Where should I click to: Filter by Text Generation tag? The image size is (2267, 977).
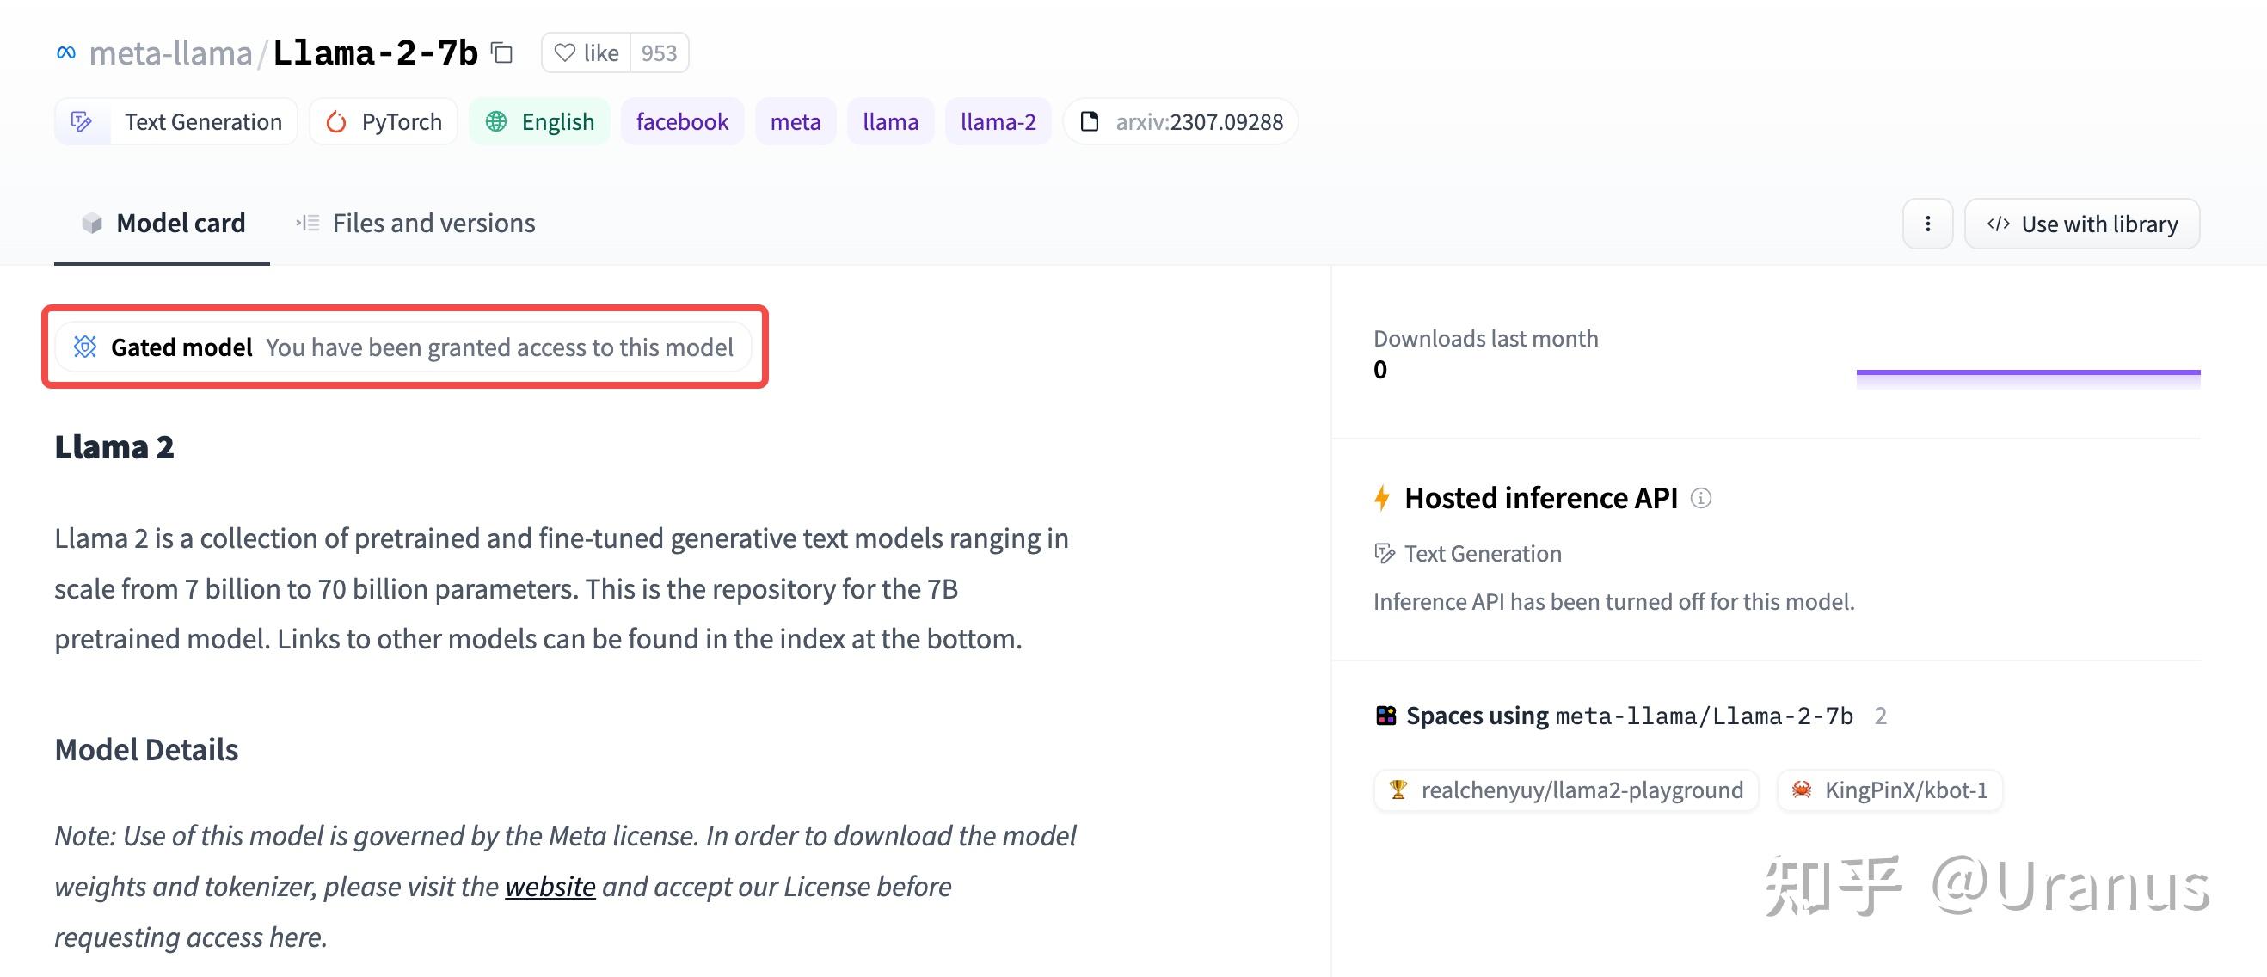point(176,121)
